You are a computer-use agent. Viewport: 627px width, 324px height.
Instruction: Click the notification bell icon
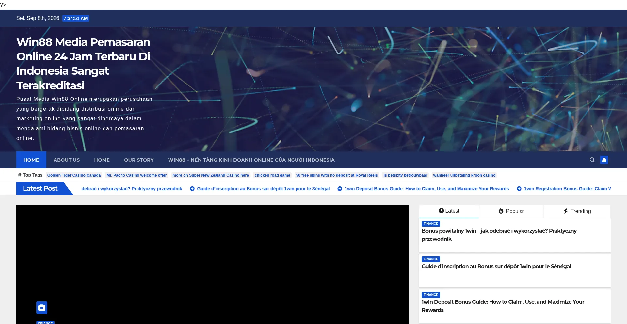pyautogui.click(x=604, y=160)
